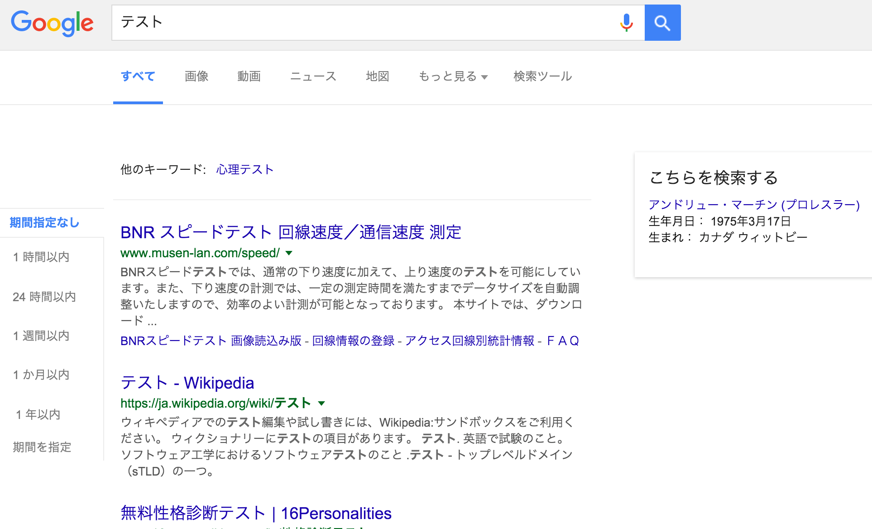Open the F A Q sitelink
This screenshot has height=529, width=872.
(x=563, y=341)
